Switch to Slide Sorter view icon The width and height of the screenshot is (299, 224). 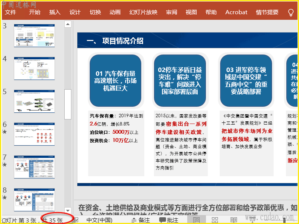tap(215, 220)
